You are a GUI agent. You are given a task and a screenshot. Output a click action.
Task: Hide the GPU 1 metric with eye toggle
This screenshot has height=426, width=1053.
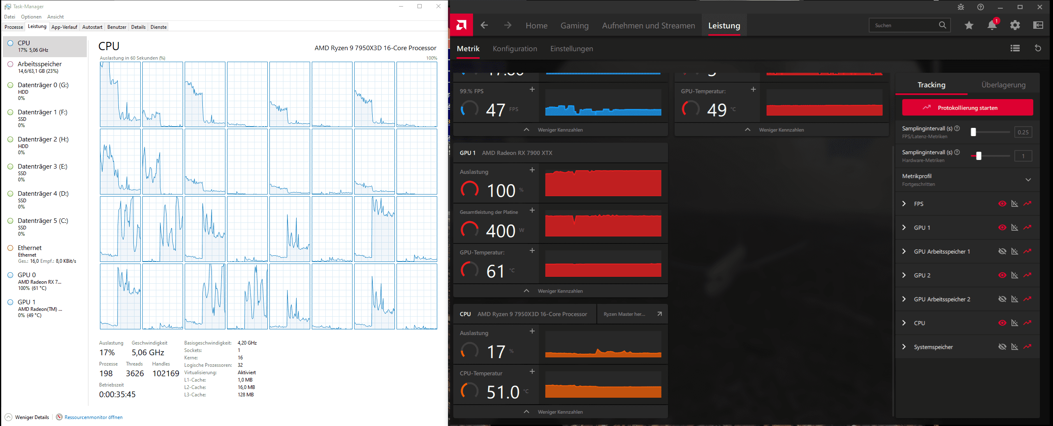coord(1002,227)
